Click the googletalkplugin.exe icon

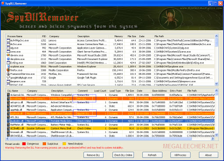tap(8, 77)
